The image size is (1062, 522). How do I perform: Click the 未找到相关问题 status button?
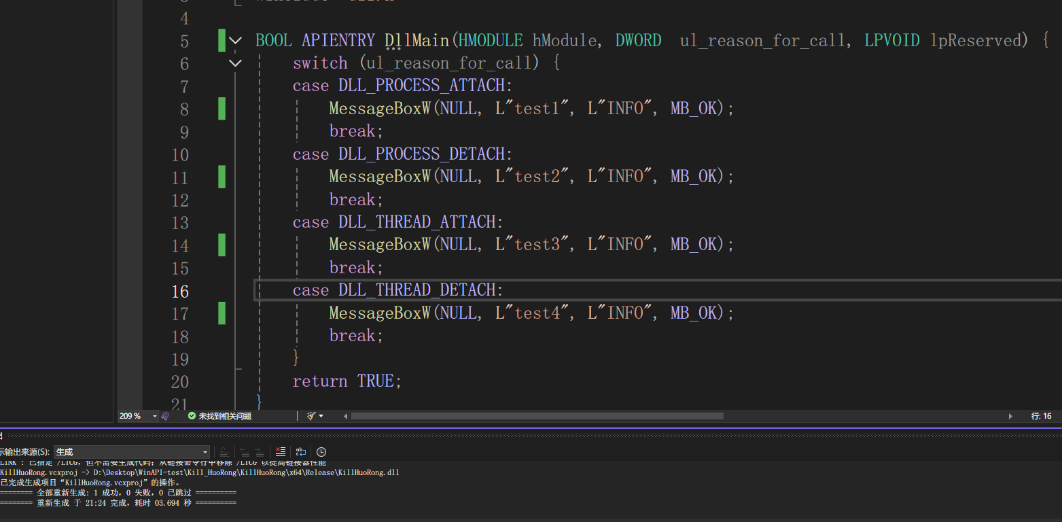[224, 415]
